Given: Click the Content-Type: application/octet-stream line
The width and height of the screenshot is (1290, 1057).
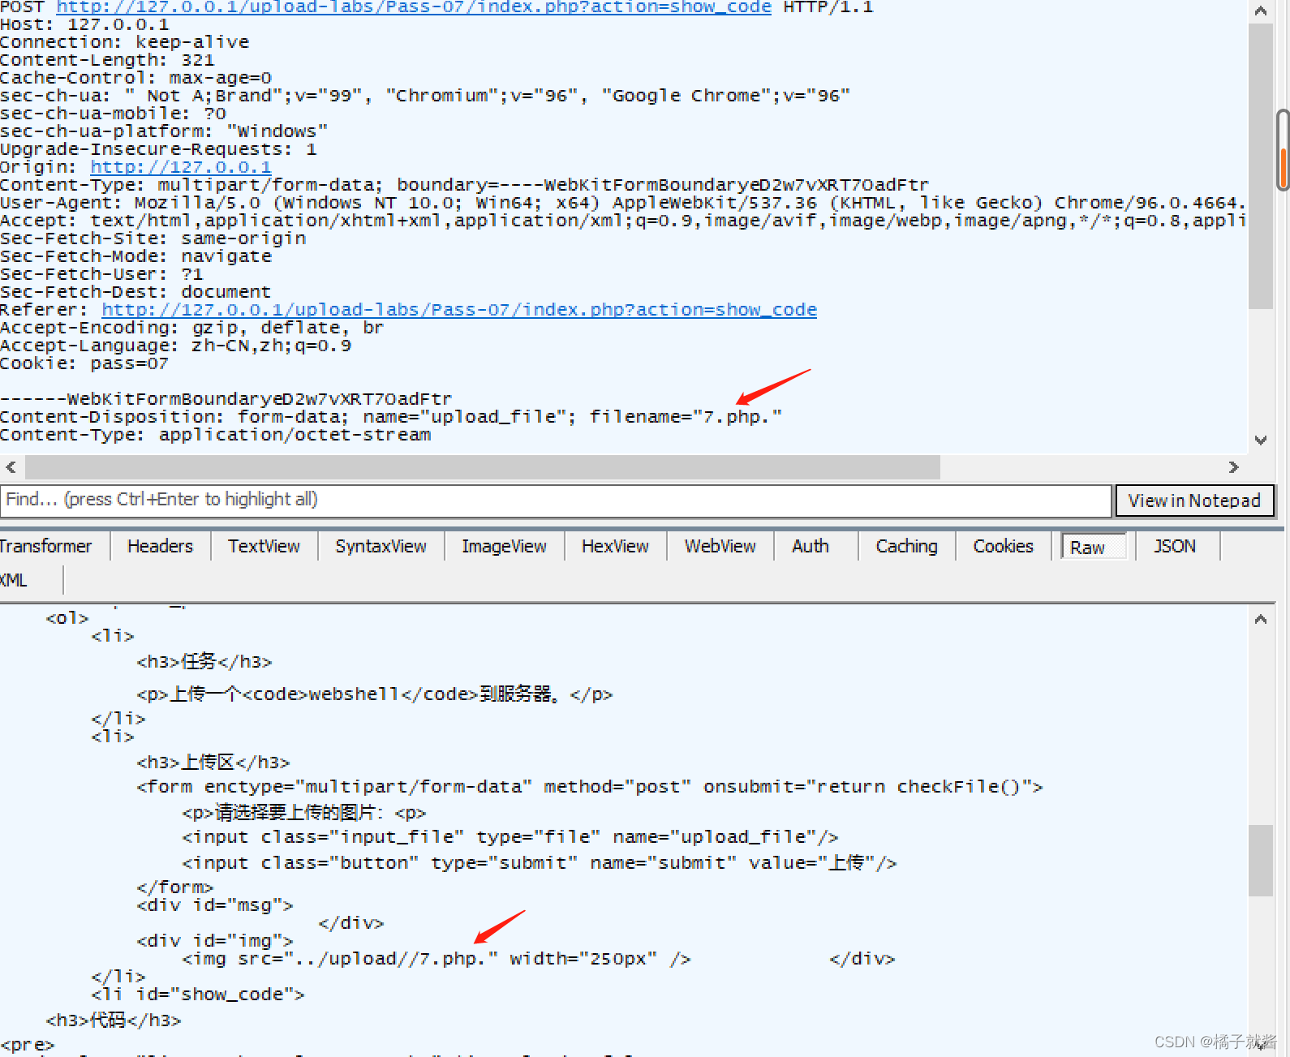Looking at the screenshot, I should 216,435.
